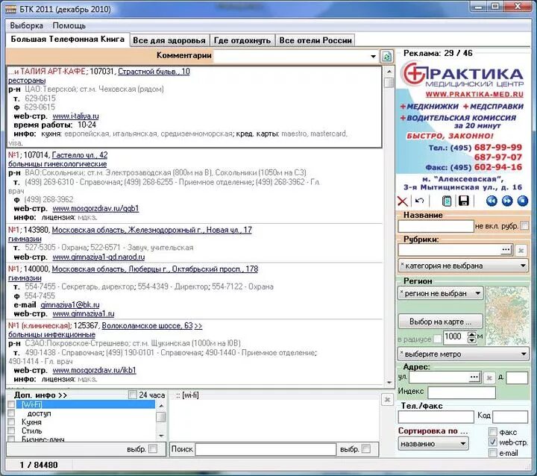Image resolution: width=537 pixels, height=476 pixels.
Task: Click the green notebook copy icon
Action: click(x=447, y=201)
